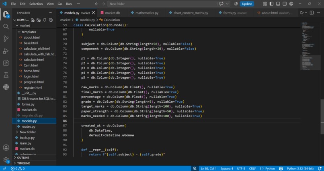Open the Go menu
This screenshot has width=324, height=171.
[x=60, y=4]
